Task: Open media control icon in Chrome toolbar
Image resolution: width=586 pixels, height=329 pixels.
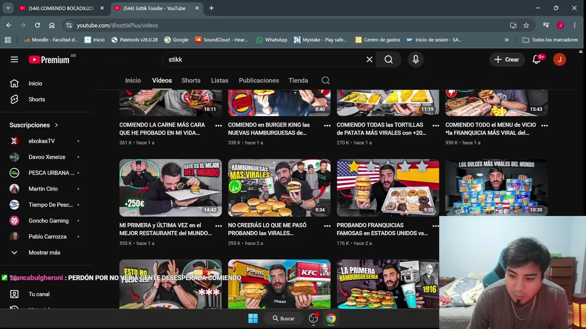Action: click(x=546, y=25)
